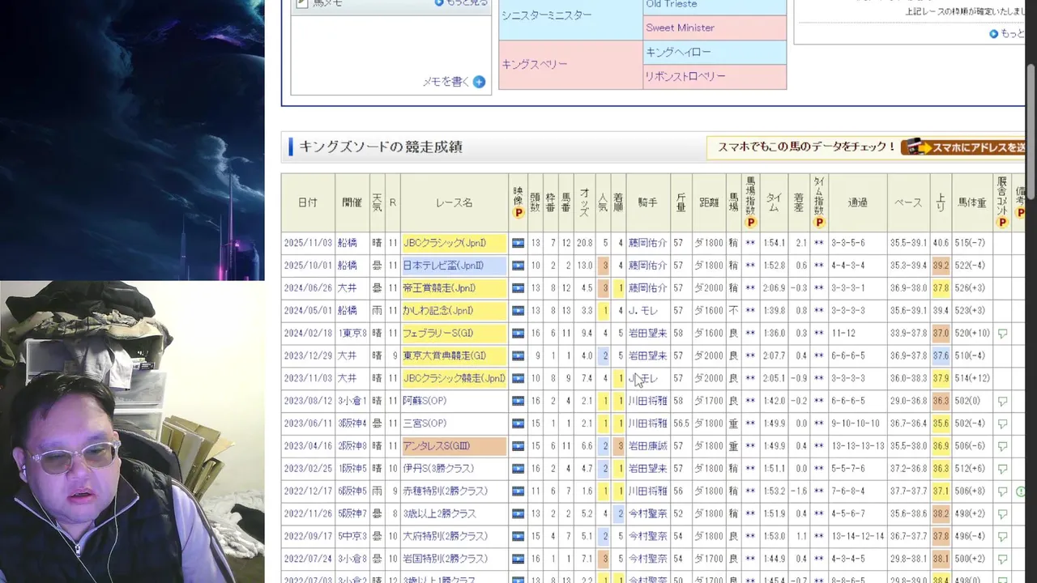
Task: Play video for 日本テレビ盃 race
Action: [518, 266]
